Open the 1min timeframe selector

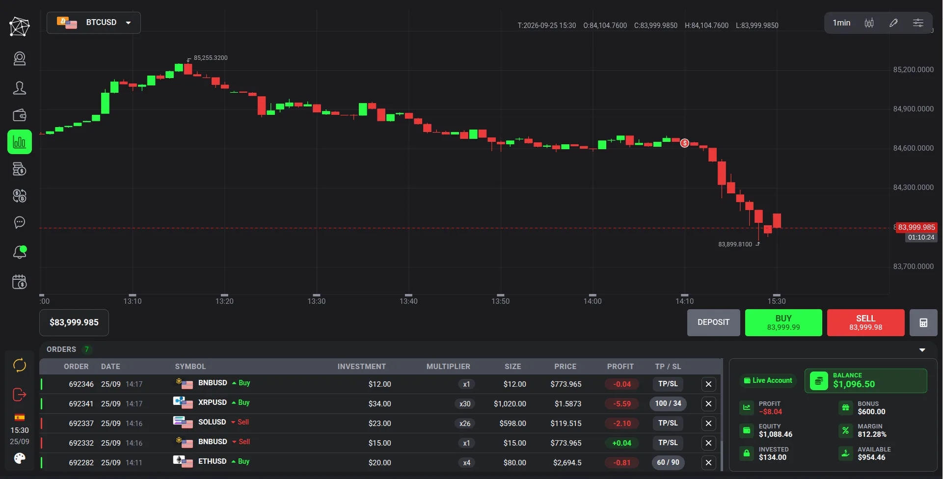click(x=841, y=23)
